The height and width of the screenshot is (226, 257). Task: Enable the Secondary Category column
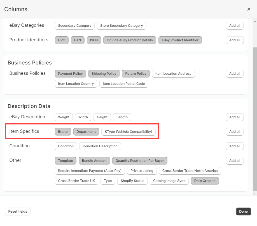[x=74, y=26]
